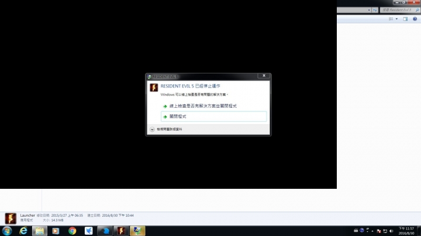Screen dimensions: 421x236
Task: Launch Internet Explorer from taskbar
Action: 23,231
